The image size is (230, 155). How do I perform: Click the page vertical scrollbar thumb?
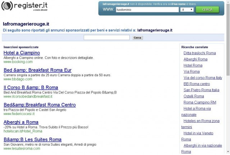[228, 40]
